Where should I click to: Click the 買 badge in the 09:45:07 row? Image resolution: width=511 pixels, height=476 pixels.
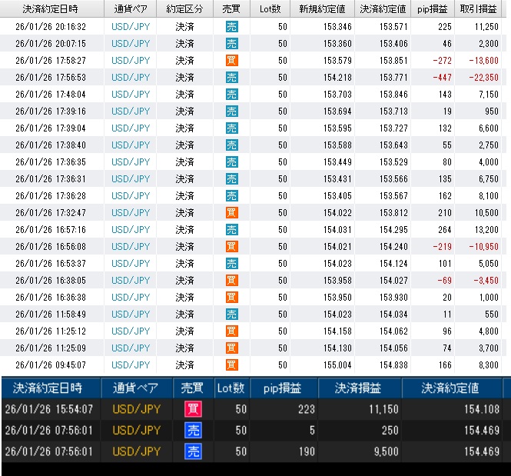[231, 364]
